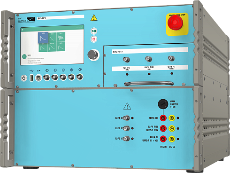Click the second BNC connector in the front-panel row
Screen dimensions: 230x173
click(55, 77)
